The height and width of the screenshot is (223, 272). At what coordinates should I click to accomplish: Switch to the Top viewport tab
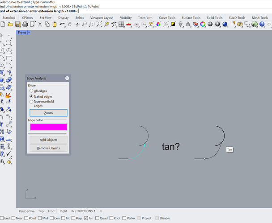coord(41,211)
